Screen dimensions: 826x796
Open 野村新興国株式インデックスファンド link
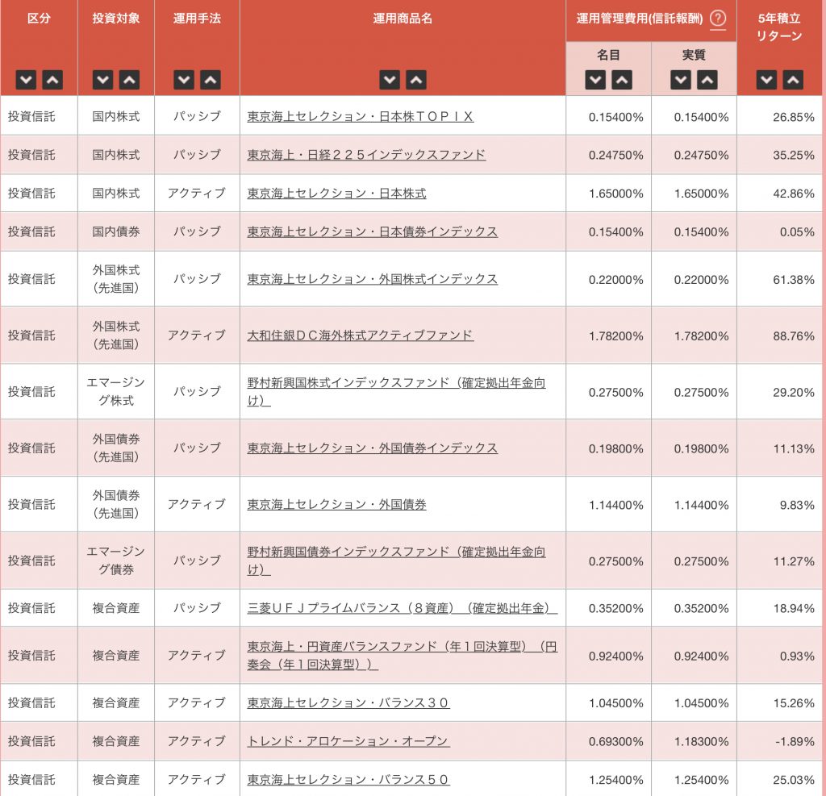point(395,384)
